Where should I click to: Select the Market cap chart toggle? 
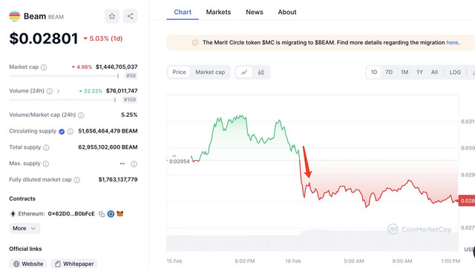click(210, 73)
